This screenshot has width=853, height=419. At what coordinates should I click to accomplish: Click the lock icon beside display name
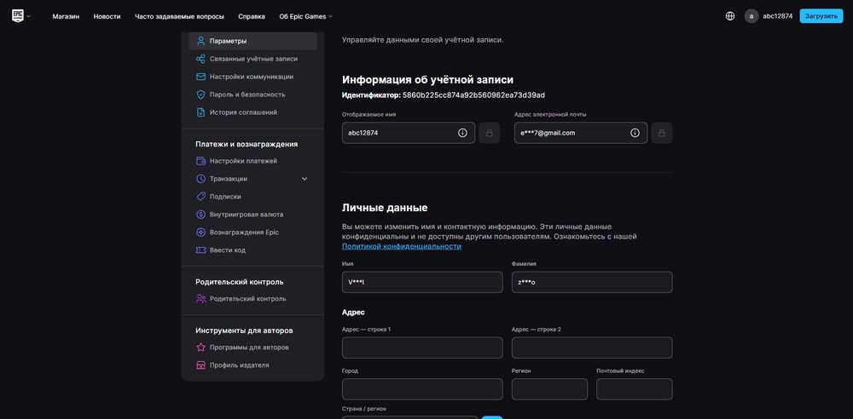click(490, 133)
